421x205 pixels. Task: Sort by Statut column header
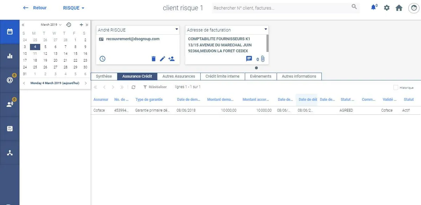point(409,100)
